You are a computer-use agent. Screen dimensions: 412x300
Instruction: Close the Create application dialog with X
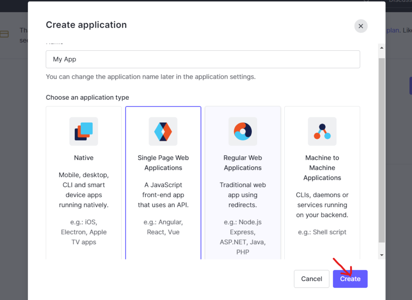(x=360, y=26)
